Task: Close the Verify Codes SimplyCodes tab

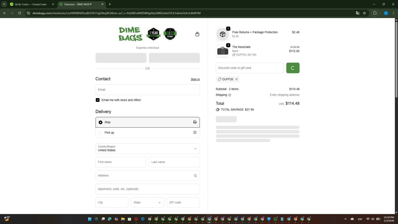Action: [x=53, y=4]
